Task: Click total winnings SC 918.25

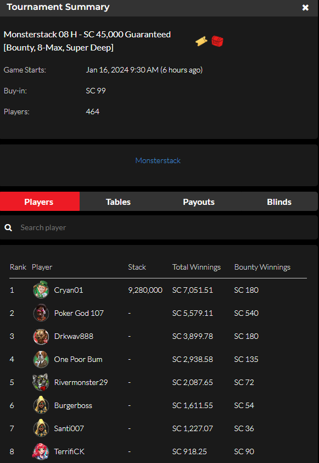Action: [x=190, y=451]
